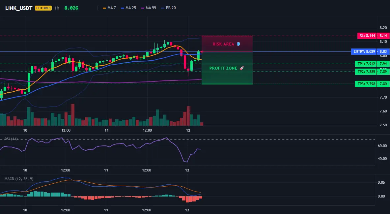Click the TP3: 7.798 target label
390x214 pixels.
tap(366, 84)
